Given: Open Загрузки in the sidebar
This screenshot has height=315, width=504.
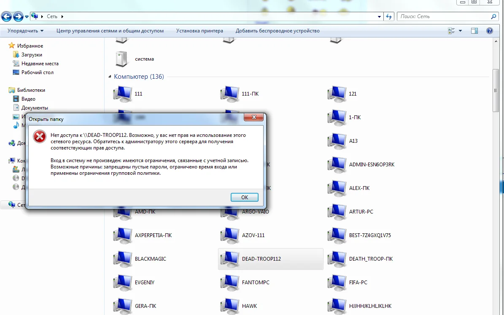Looking at the screenshot, I should tap(27, 55).
